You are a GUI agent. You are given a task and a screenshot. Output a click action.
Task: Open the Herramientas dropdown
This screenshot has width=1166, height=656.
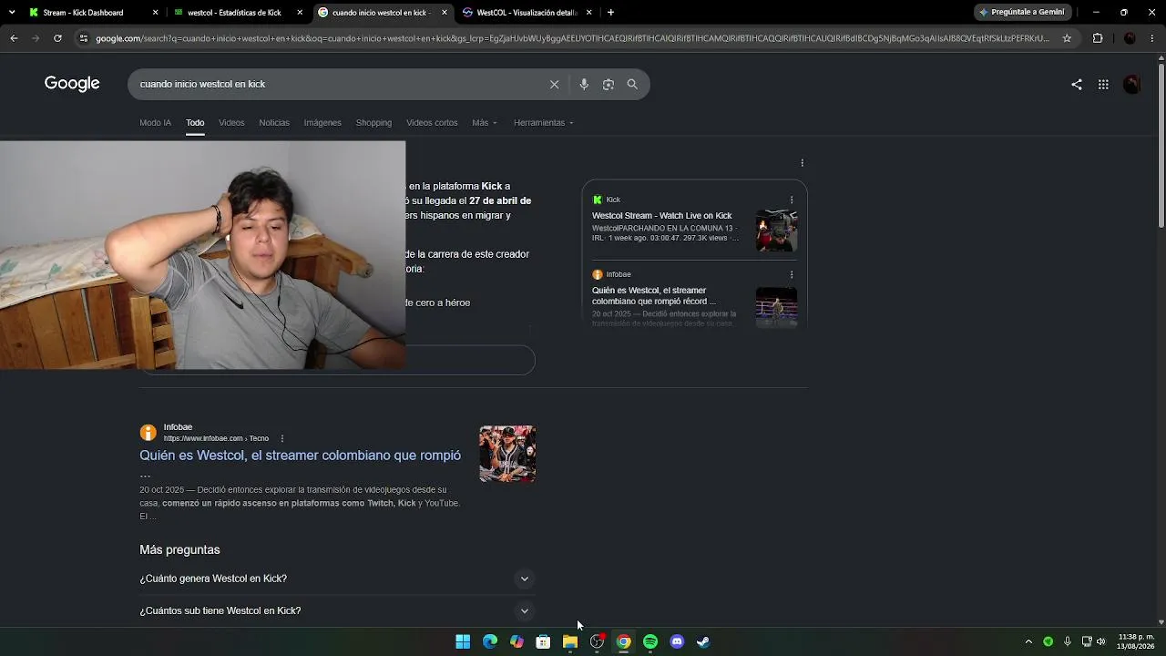(x=543, y=122)
